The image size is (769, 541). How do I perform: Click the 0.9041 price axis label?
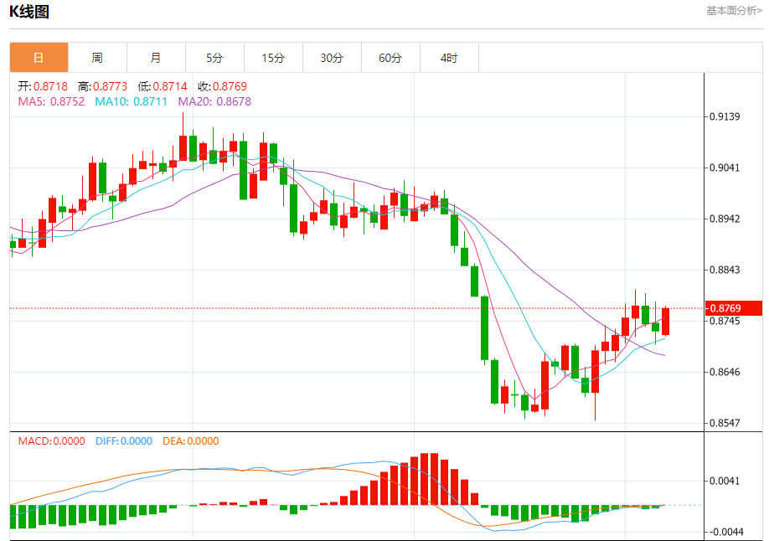click(x=725, y=167)
